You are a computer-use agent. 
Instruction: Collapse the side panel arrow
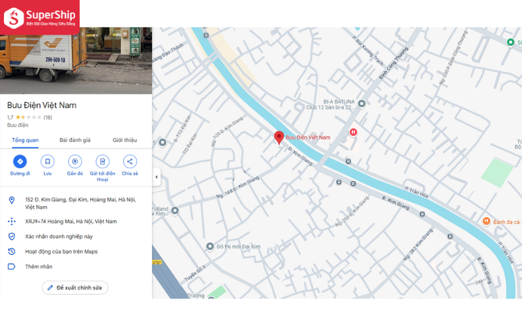[157, 177]
